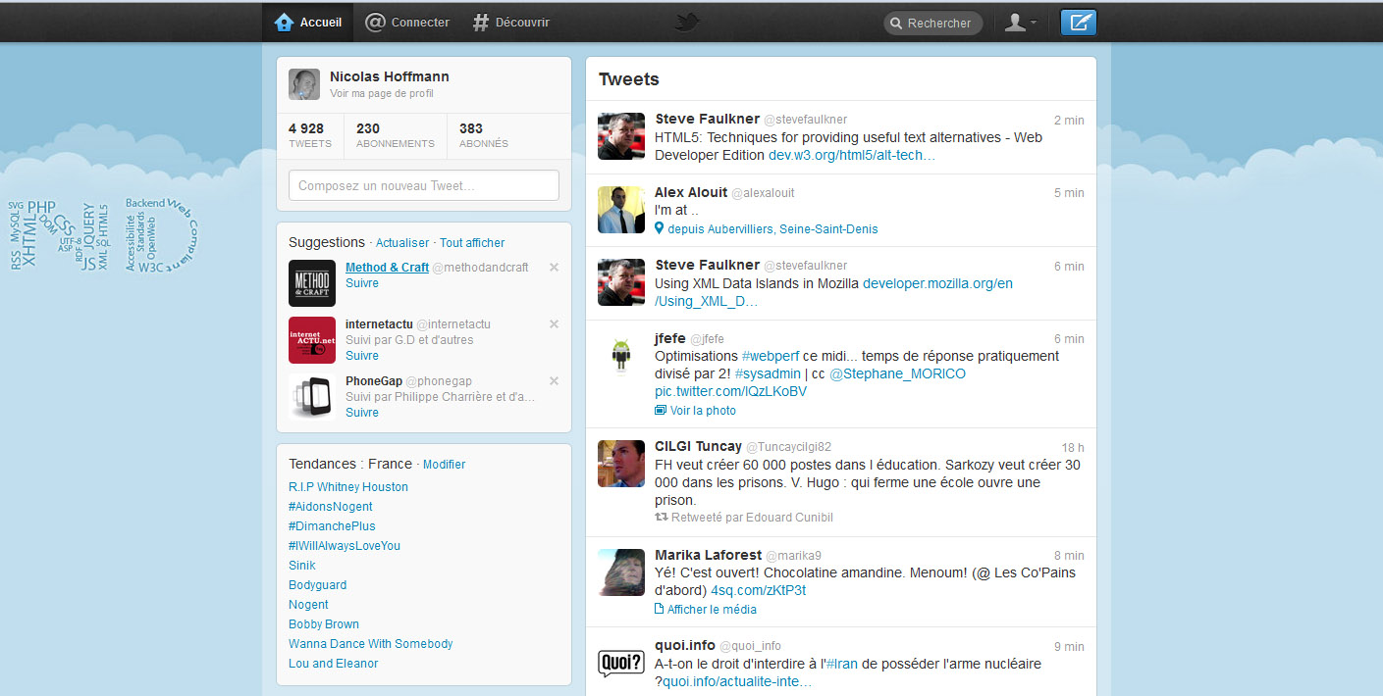Click CILGI Tuncay's avatar
1383x696 pixels.
pyautogui.click(x=621, y=464)
